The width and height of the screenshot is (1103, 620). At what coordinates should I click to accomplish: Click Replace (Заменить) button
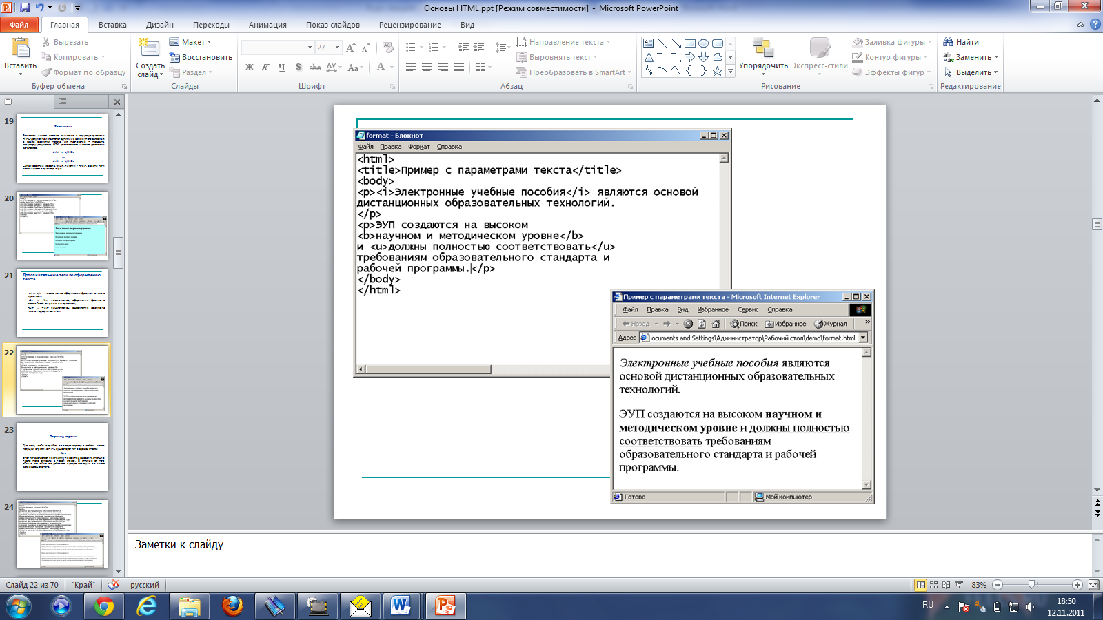click(x=971, y=57)
